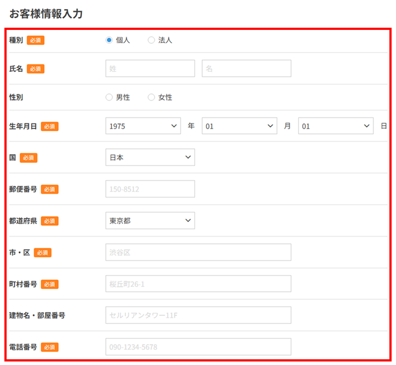Viewport: 396px width, 365px height.
Task: Click the 市・区 input with 渋谷区 placeholder
Action: click(x=198, y=252)
